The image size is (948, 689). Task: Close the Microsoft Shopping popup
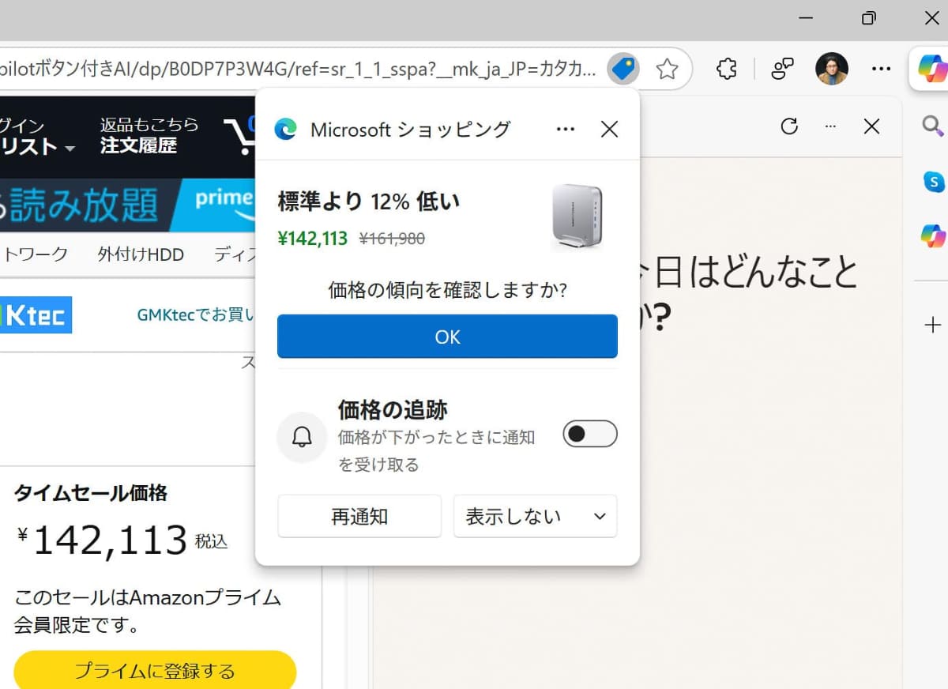pyautogui.click(x=609, y=130)
